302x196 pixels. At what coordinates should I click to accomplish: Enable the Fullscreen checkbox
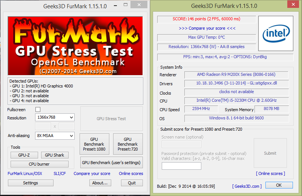pyautogui.click(x=38, y=110)
